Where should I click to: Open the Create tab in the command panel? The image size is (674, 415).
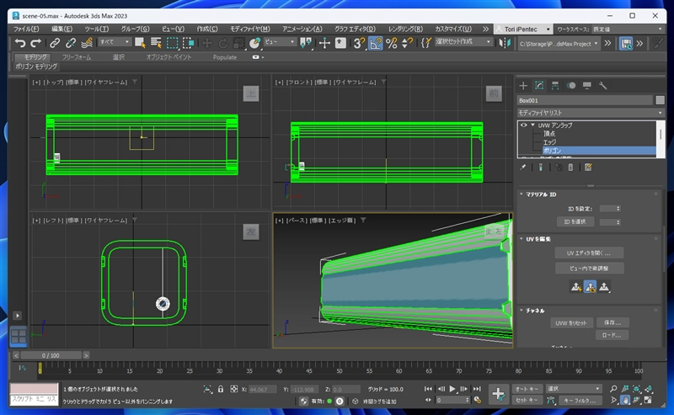(x=523, y=85)
